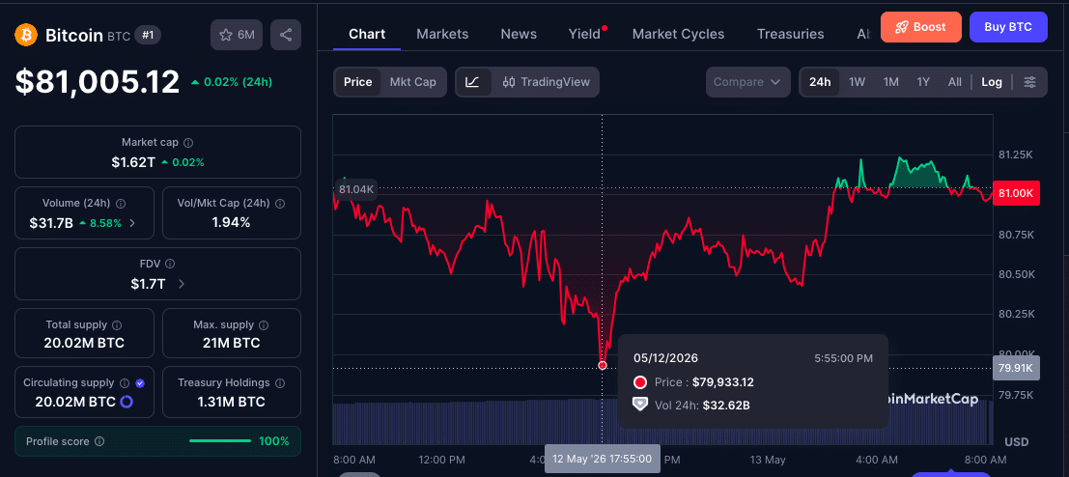Click the Profile score progress bar
Image resolution: width=1069 pixels, height=477 pixels.
[221, 441]
